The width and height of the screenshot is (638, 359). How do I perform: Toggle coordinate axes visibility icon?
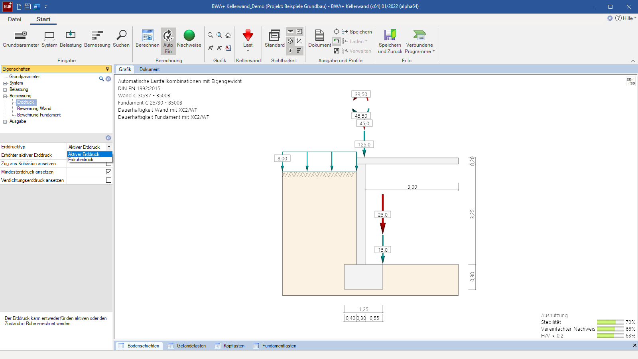(x=299, y=41)
